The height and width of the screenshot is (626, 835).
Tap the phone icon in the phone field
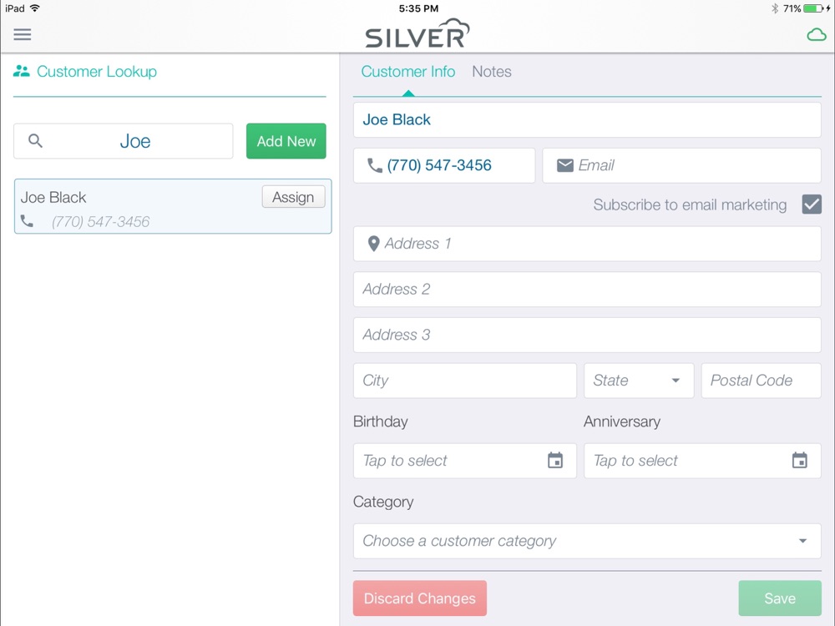pyautogui.click(x=375, y=165)
